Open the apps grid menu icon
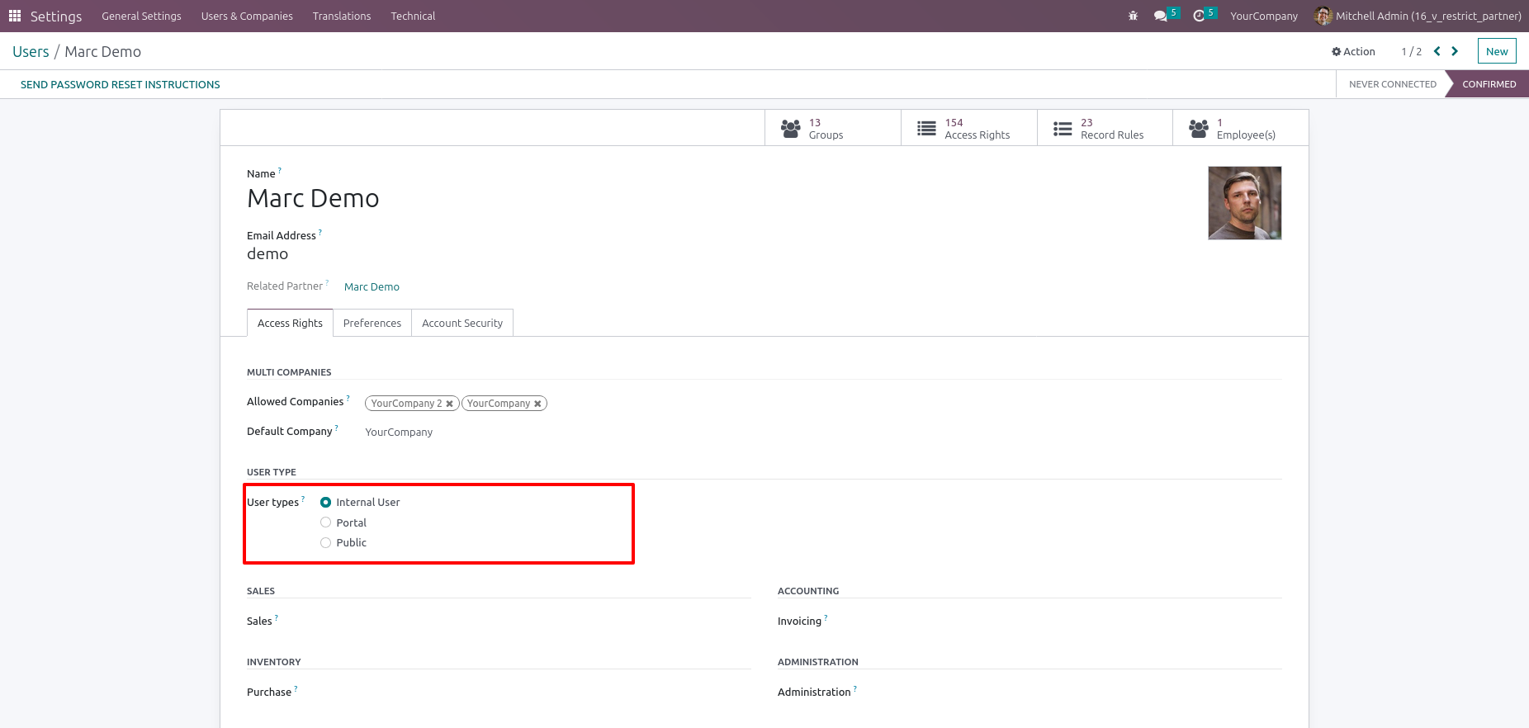Screen dimensions: 1529x728 pos(15,16)
